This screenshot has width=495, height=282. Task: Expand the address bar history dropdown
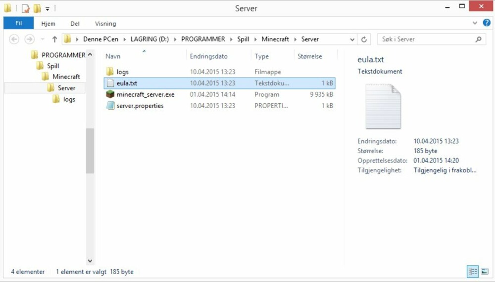click(x=352, y=40)
